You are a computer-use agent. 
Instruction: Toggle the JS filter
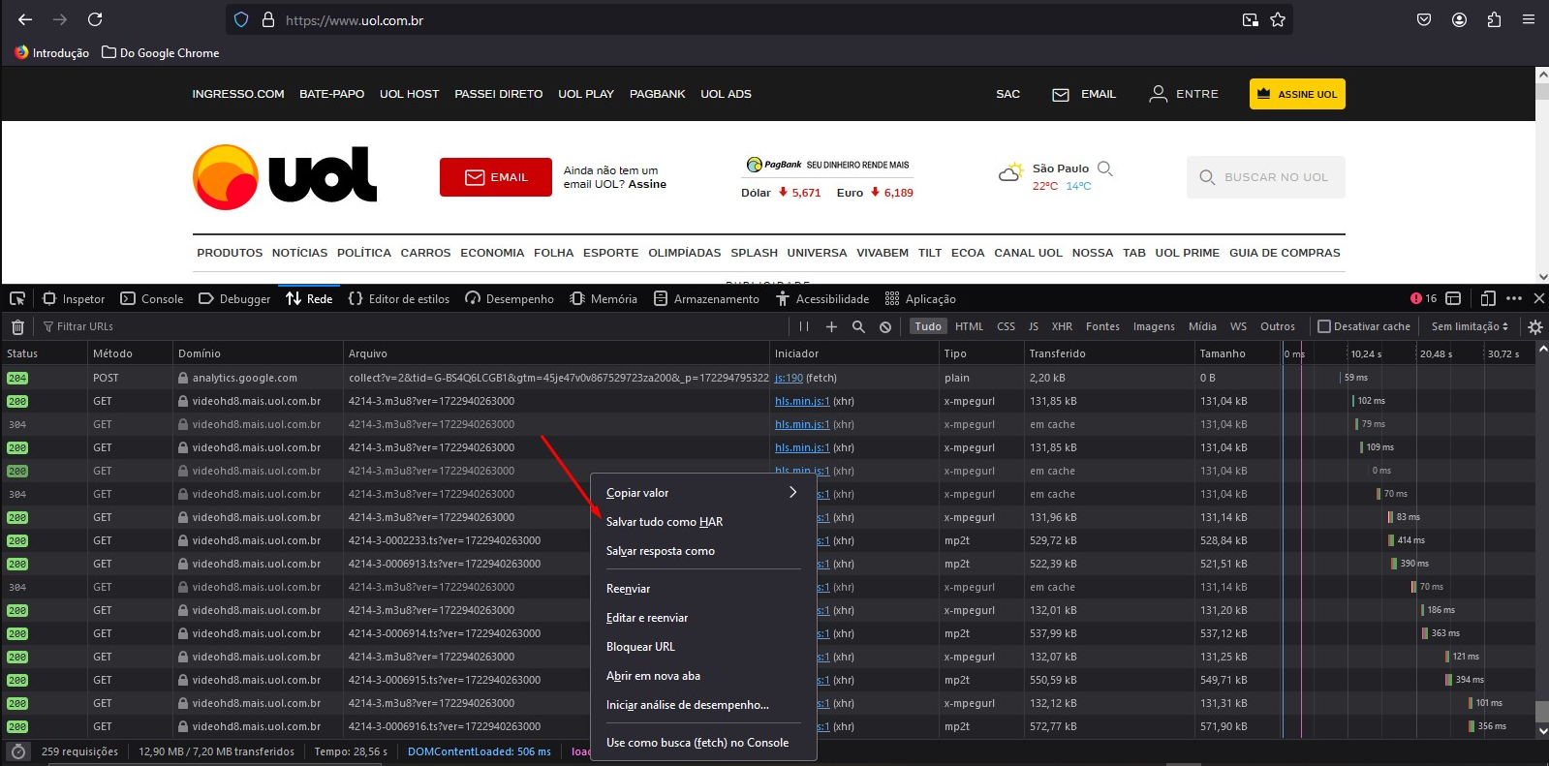click(1033, 326)
